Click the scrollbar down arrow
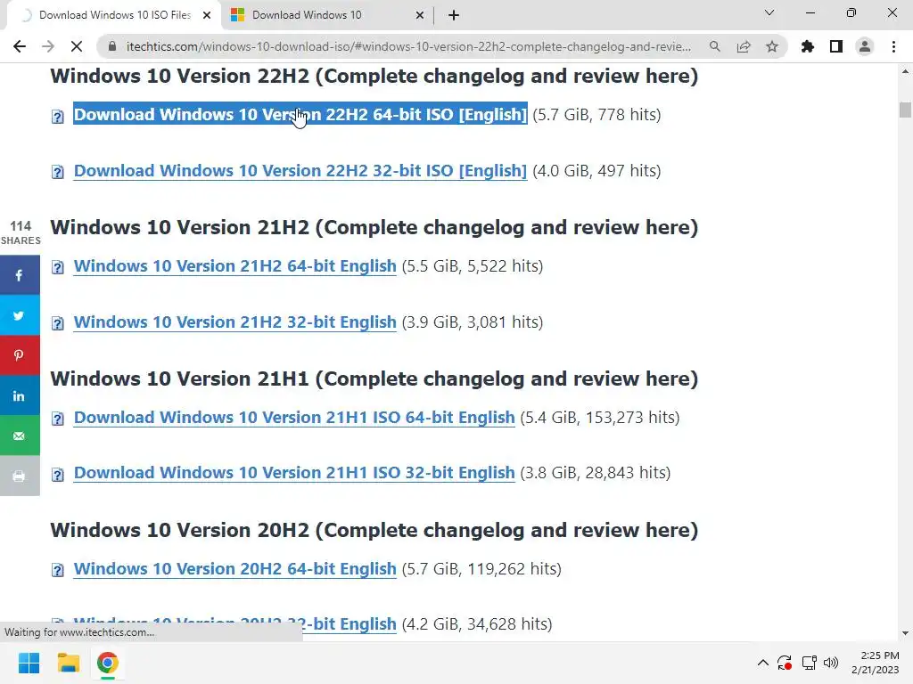Screen dimensions: 913x684 pos(905,633)
